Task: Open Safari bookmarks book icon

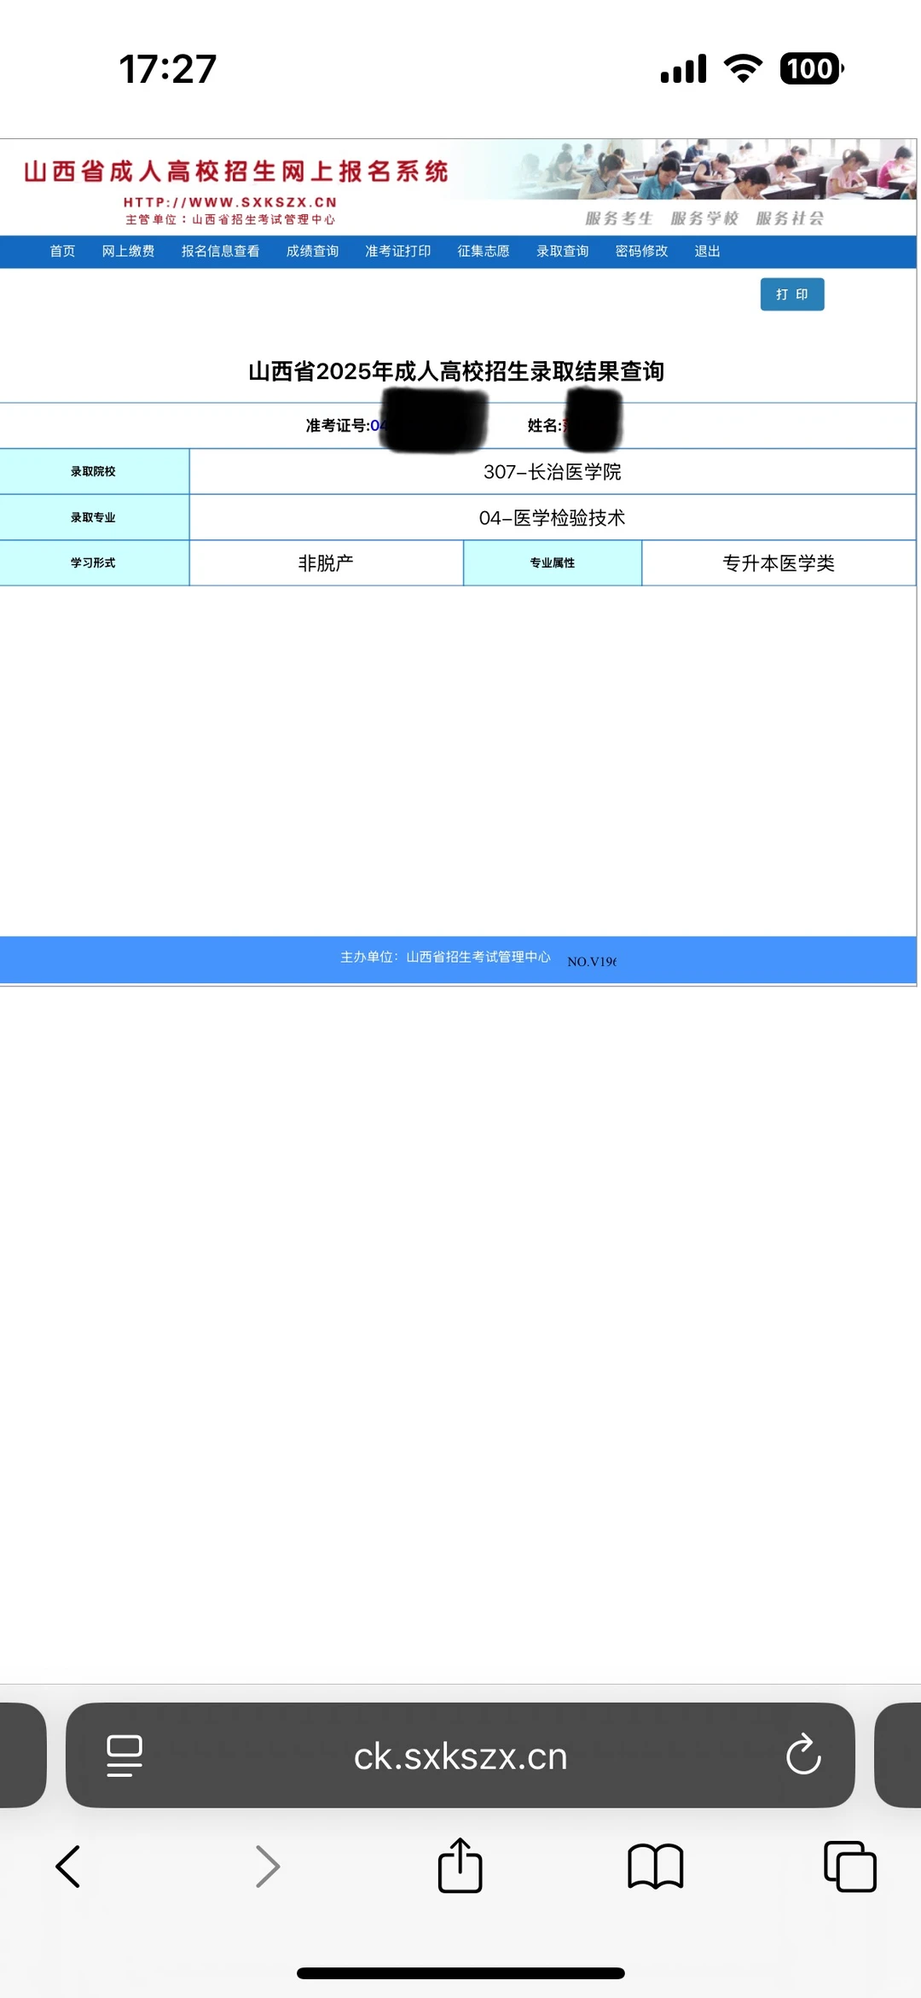Action: click(655, 1867)
